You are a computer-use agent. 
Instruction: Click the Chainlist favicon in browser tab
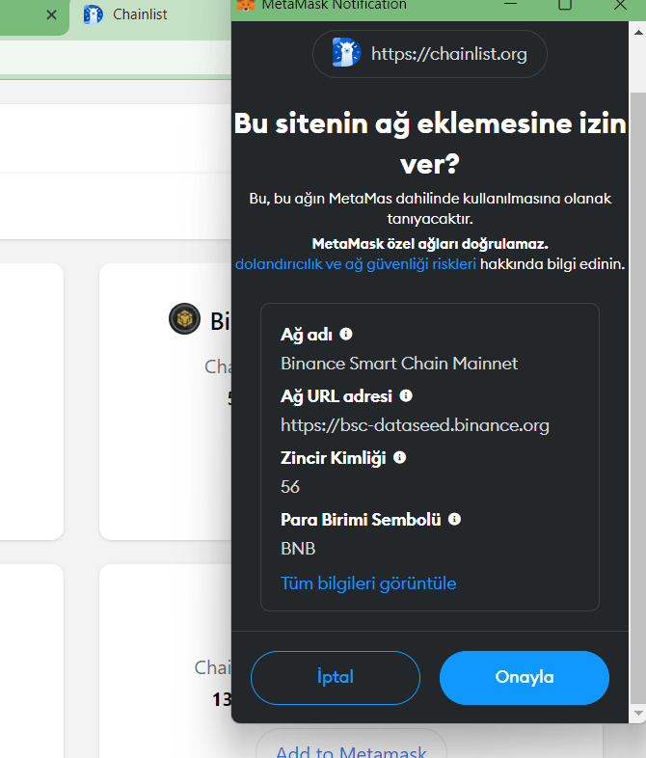pos(93,14)
